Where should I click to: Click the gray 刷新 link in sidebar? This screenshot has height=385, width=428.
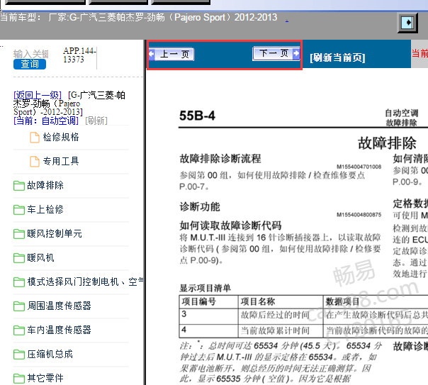(x=96, y=121)
